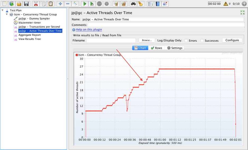The width and height of the screenshot is (248, 150).
Task: Click the Cut scissors icon
Action: click(36, 4)
